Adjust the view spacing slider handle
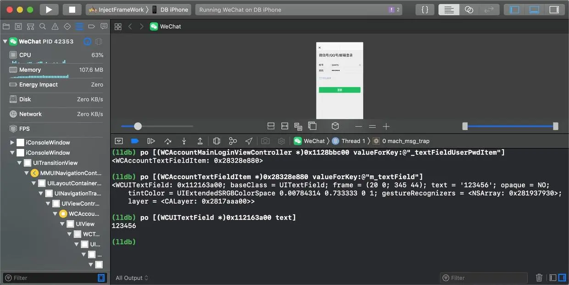 tap(138, 126)
